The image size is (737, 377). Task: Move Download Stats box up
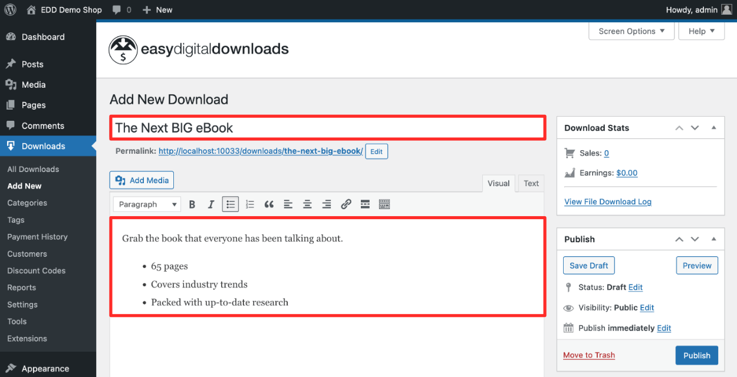click(679, 128)
